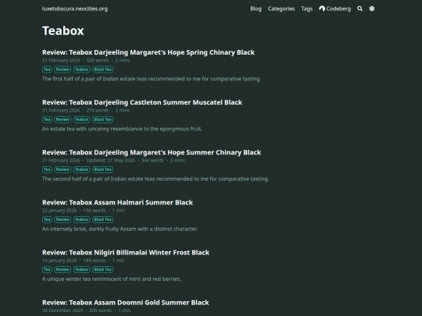Click Tea tag under Castleton Muscatel review

pyautogui.click(x=47, y=119)
